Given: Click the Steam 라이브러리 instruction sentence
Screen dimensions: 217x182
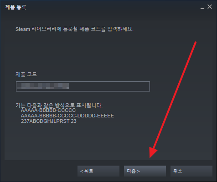Looking at the screenshot, I should [74, 29].
